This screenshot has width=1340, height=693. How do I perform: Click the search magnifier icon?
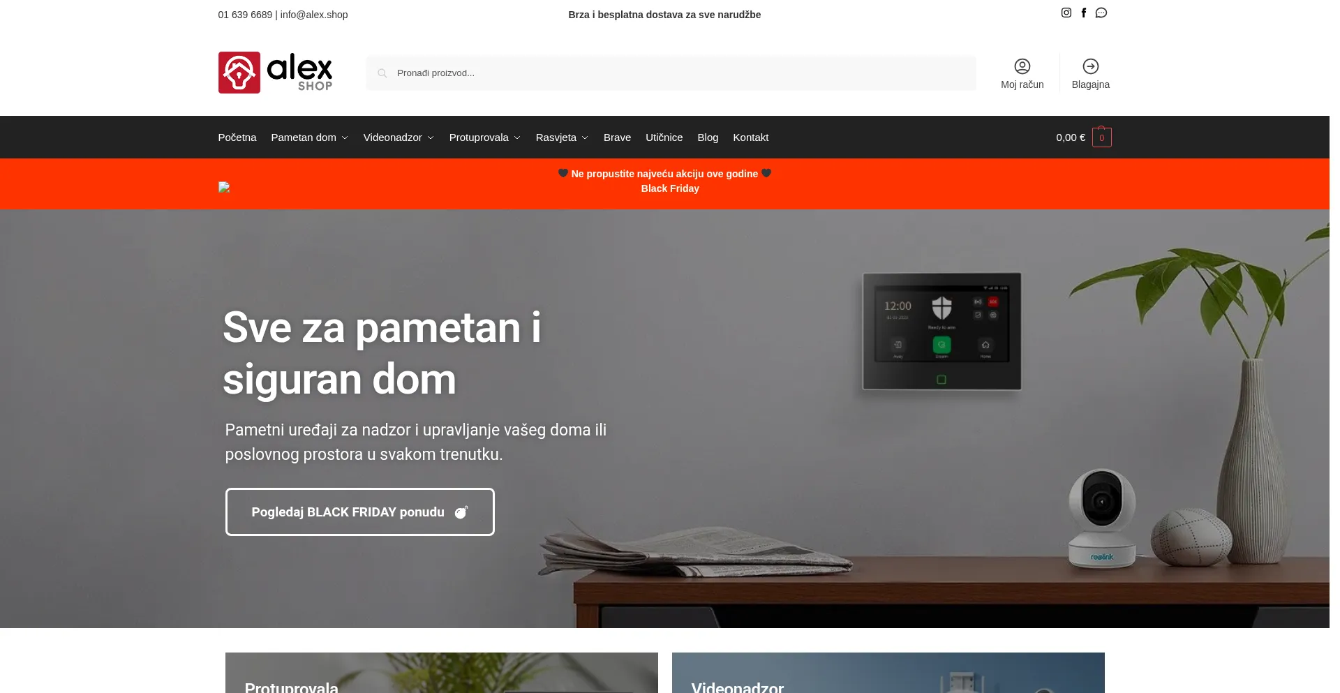pos(382,73)
